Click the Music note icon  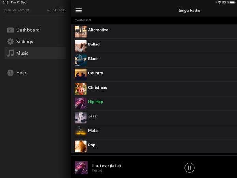click(10, 53)
